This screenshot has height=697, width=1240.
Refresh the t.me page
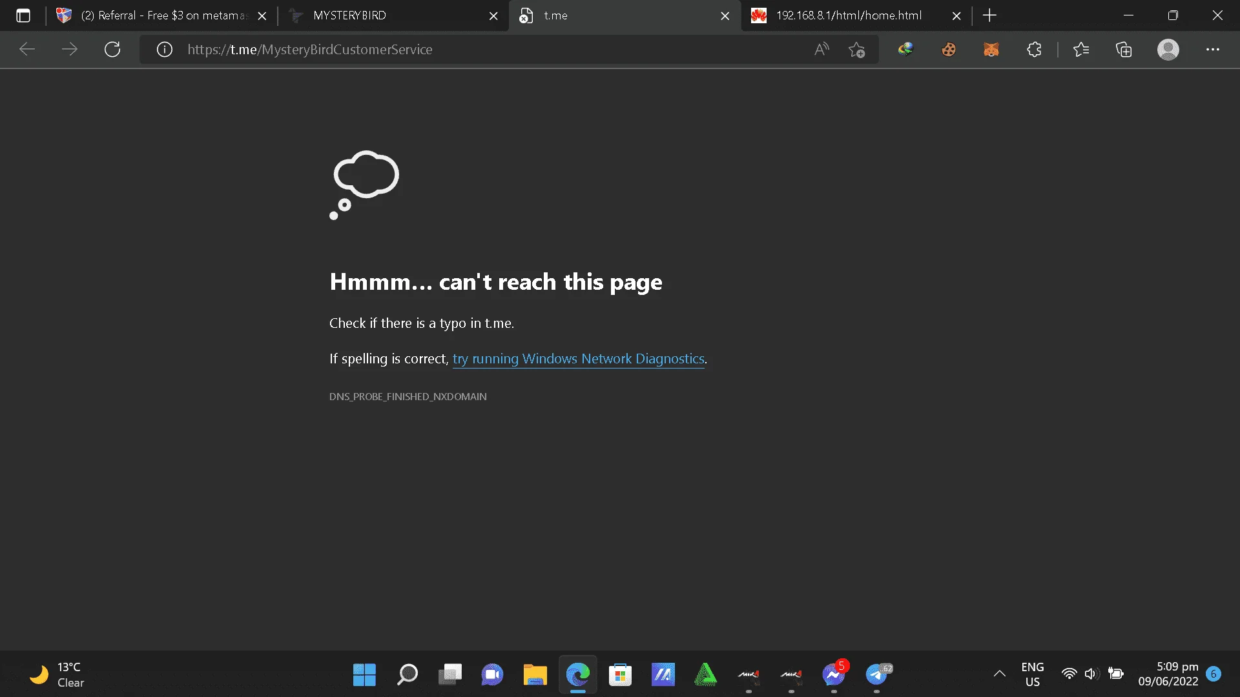[112, 50]
